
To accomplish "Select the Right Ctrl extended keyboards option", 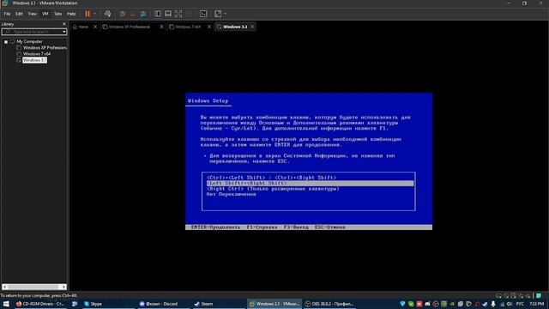I will [273, 189].
